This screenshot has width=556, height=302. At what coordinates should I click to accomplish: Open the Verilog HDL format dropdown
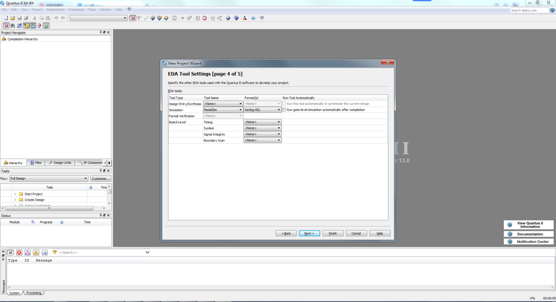[x=262, y=110]
